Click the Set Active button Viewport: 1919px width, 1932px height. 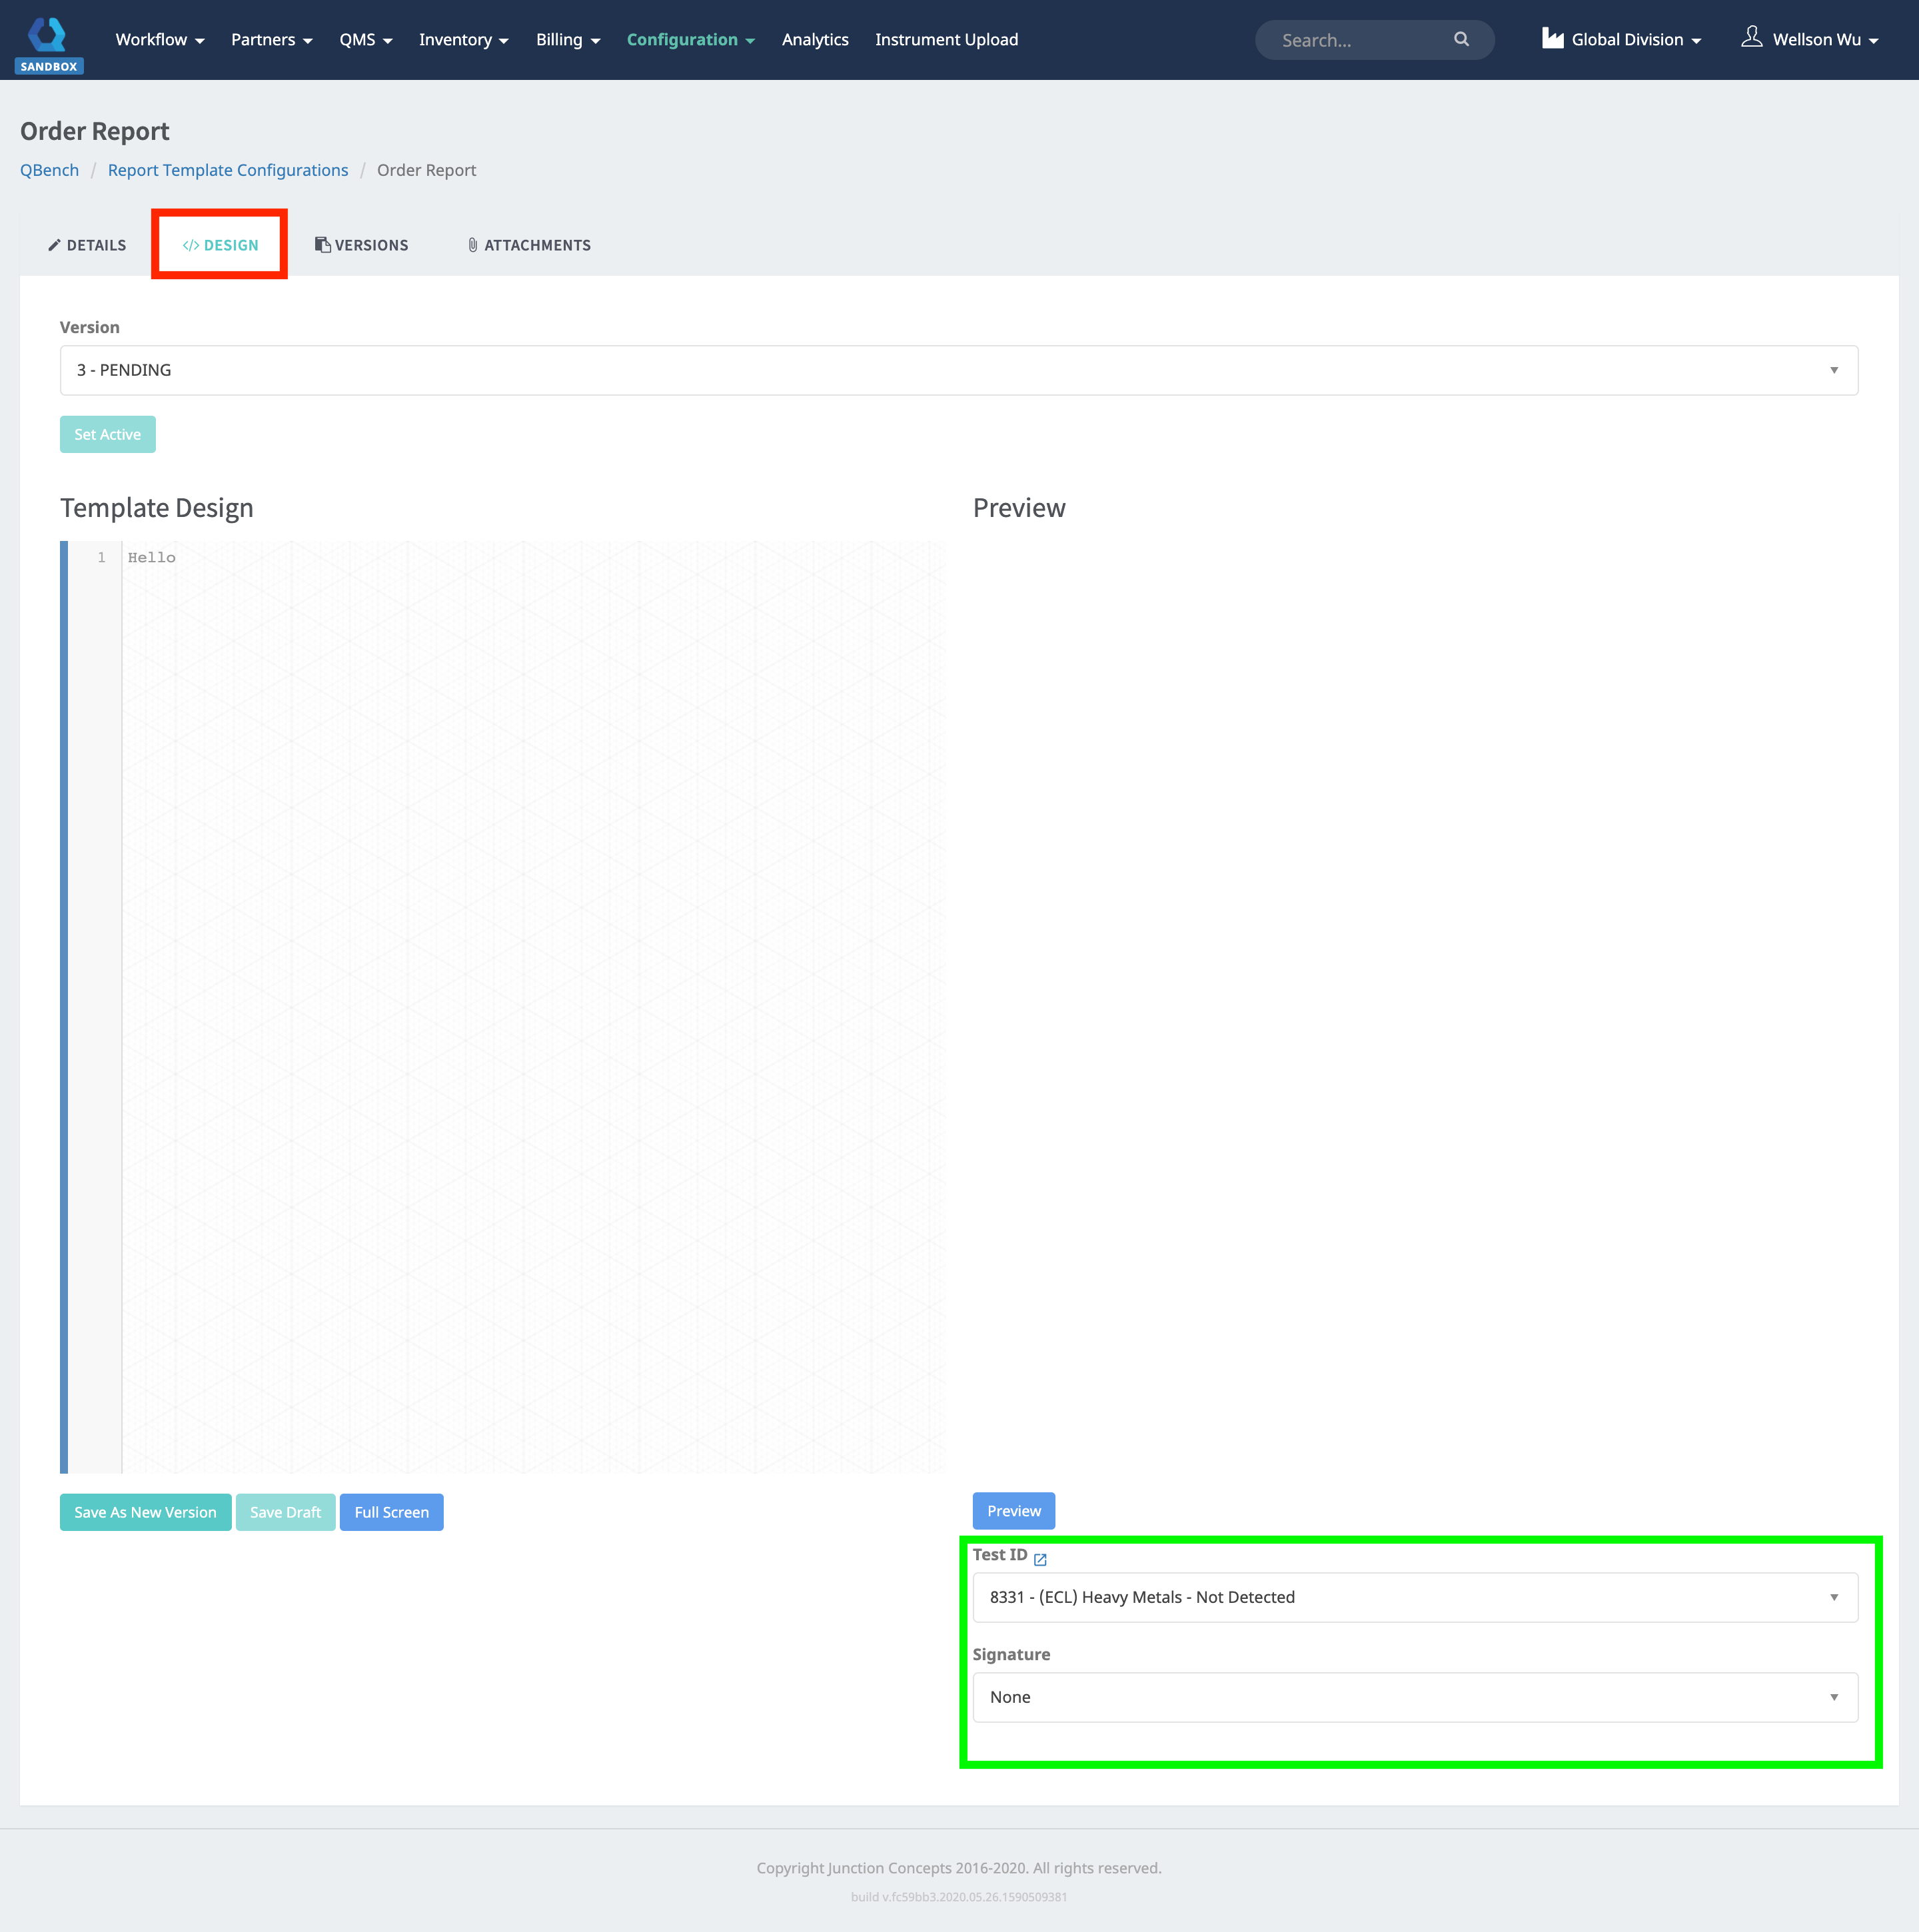tap(107, 434)
